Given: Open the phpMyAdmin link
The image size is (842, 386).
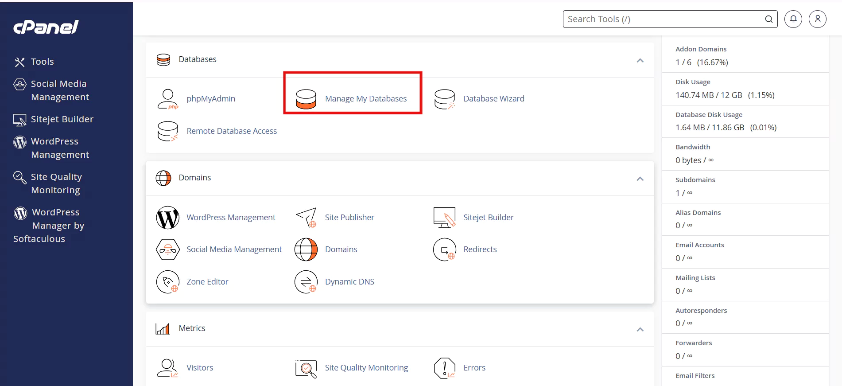Looking at the screenshot, I should tap(211, 98).
